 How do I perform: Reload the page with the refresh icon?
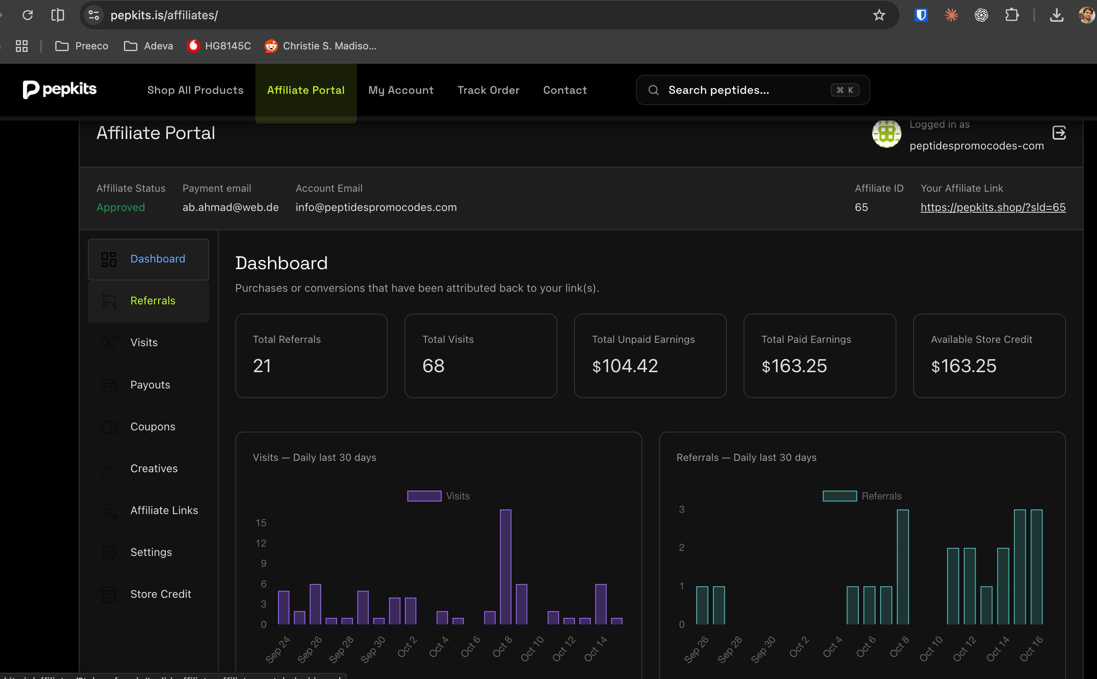(x=28, y=15)
